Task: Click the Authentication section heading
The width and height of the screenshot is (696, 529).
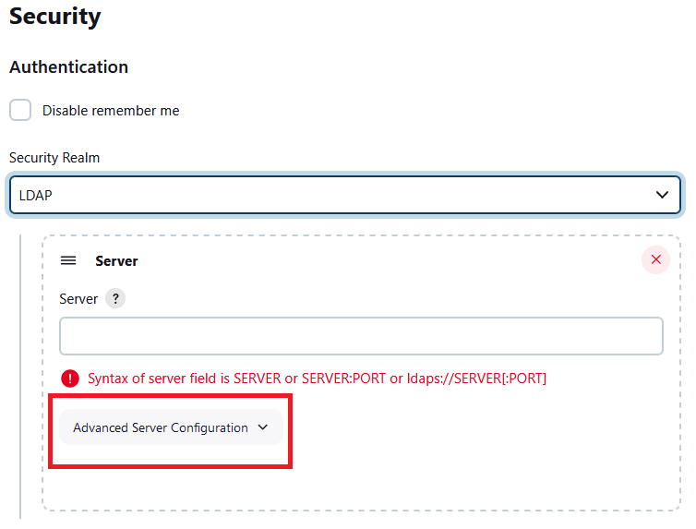Action: [68, 66]
